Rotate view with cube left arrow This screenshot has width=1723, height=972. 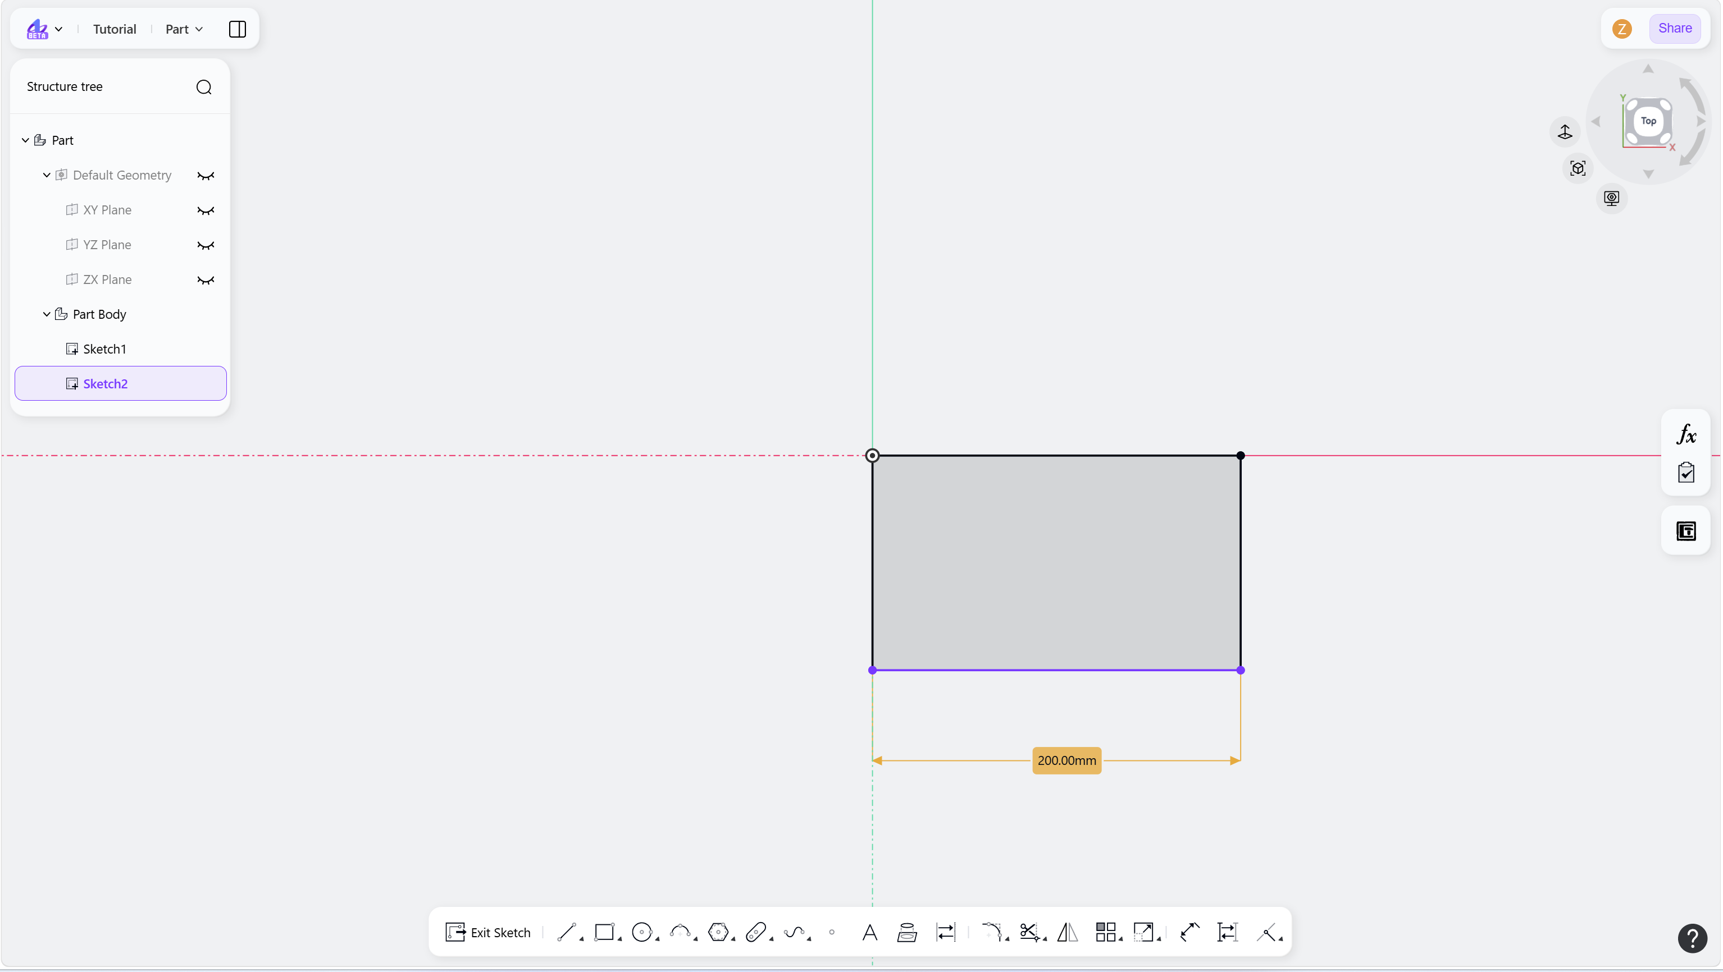click(1596, 121)
